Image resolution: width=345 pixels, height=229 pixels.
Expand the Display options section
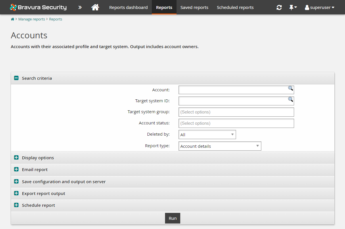[16, 158]
